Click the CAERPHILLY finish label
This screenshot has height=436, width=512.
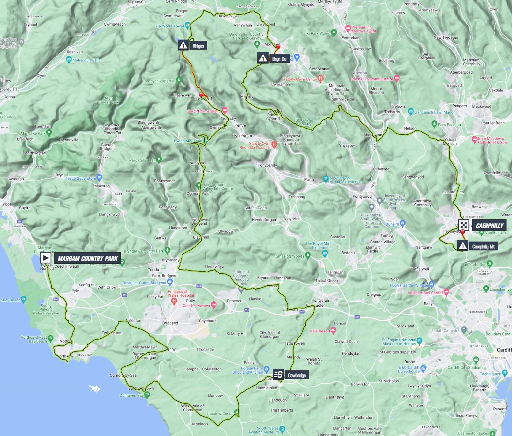(489, 225)
